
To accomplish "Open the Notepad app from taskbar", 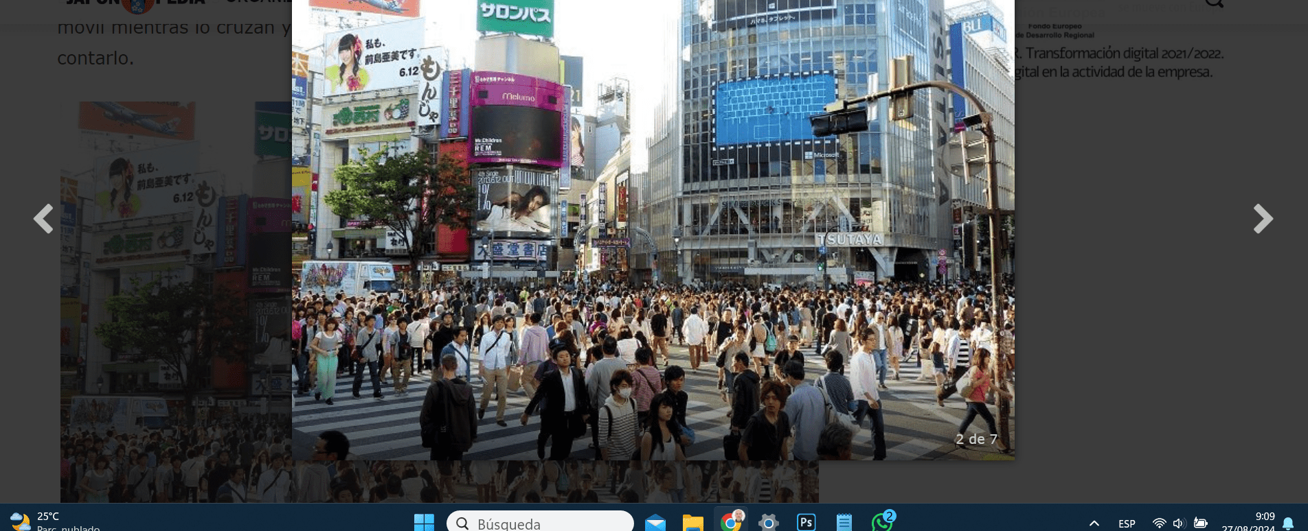I will click(x=844, y=523).
